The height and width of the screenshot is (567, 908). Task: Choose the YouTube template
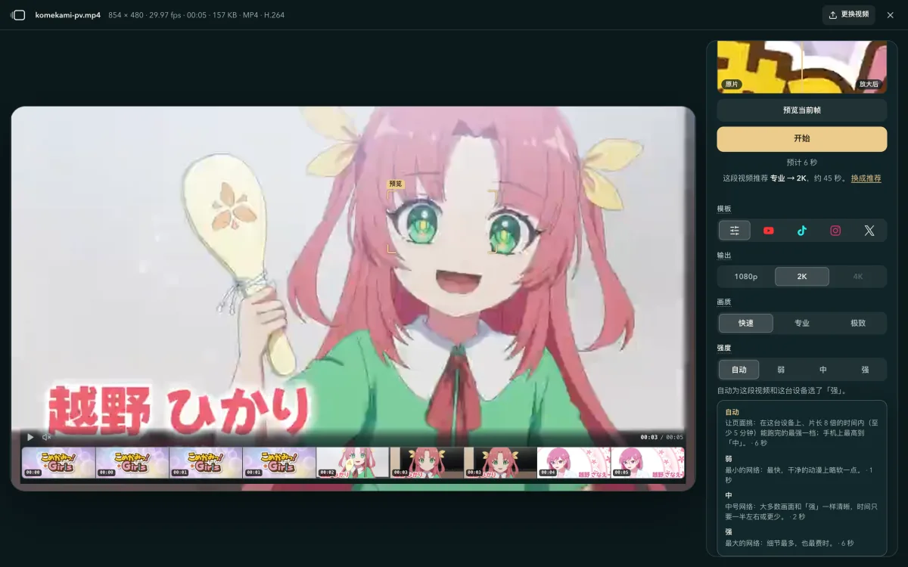[769, 231]
